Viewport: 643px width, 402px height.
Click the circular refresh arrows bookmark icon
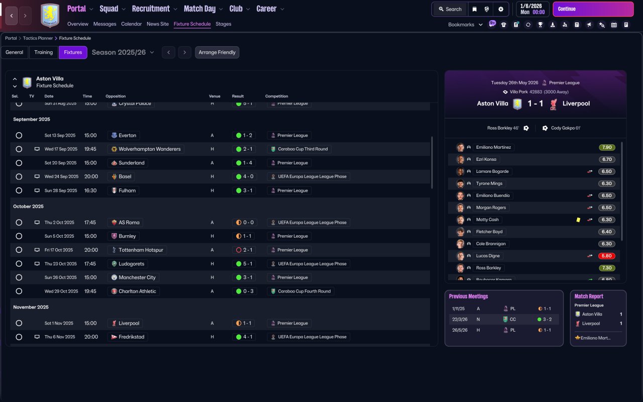pos(528,25)
